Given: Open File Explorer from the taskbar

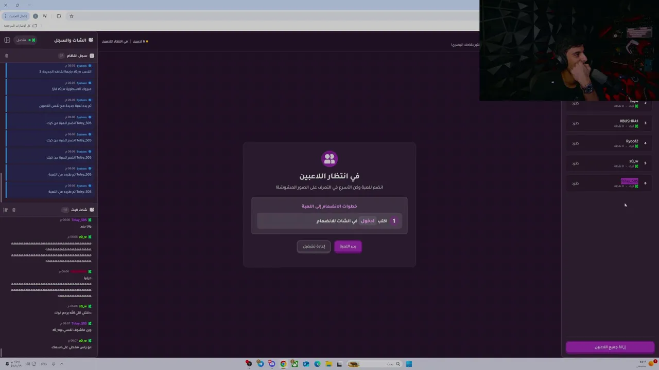Looking at the screenshot, I should (x=328, y=364).
